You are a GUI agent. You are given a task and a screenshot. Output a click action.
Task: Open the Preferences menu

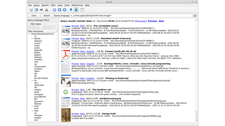click(x=77, y=5)
